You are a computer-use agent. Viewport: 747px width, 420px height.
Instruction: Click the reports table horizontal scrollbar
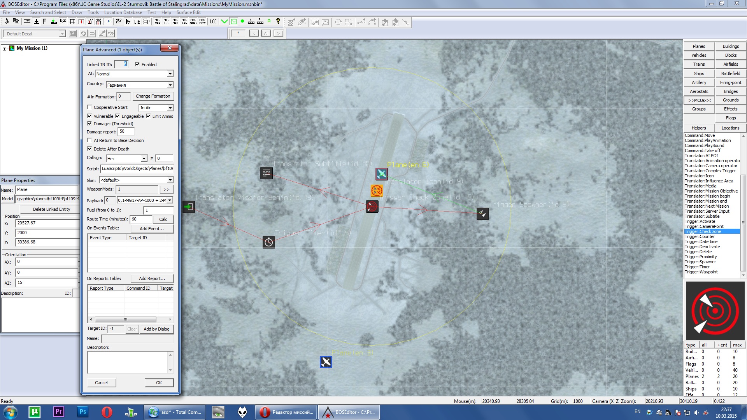[x=125, y=319]
